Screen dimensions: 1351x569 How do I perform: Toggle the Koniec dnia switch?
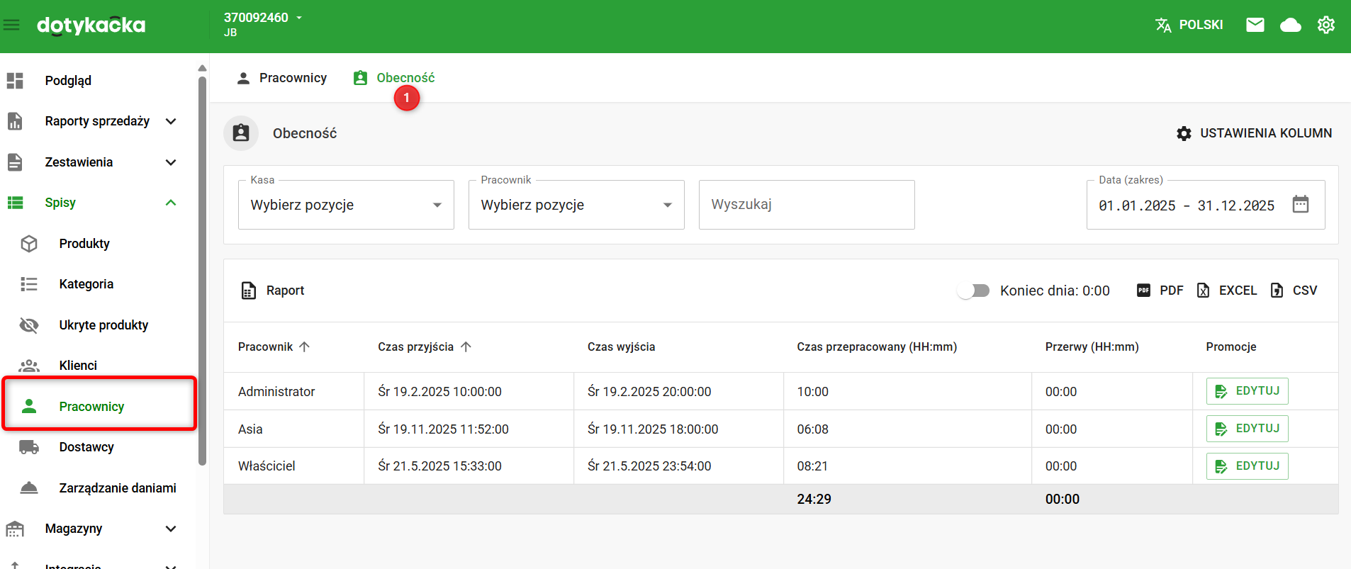973,291
